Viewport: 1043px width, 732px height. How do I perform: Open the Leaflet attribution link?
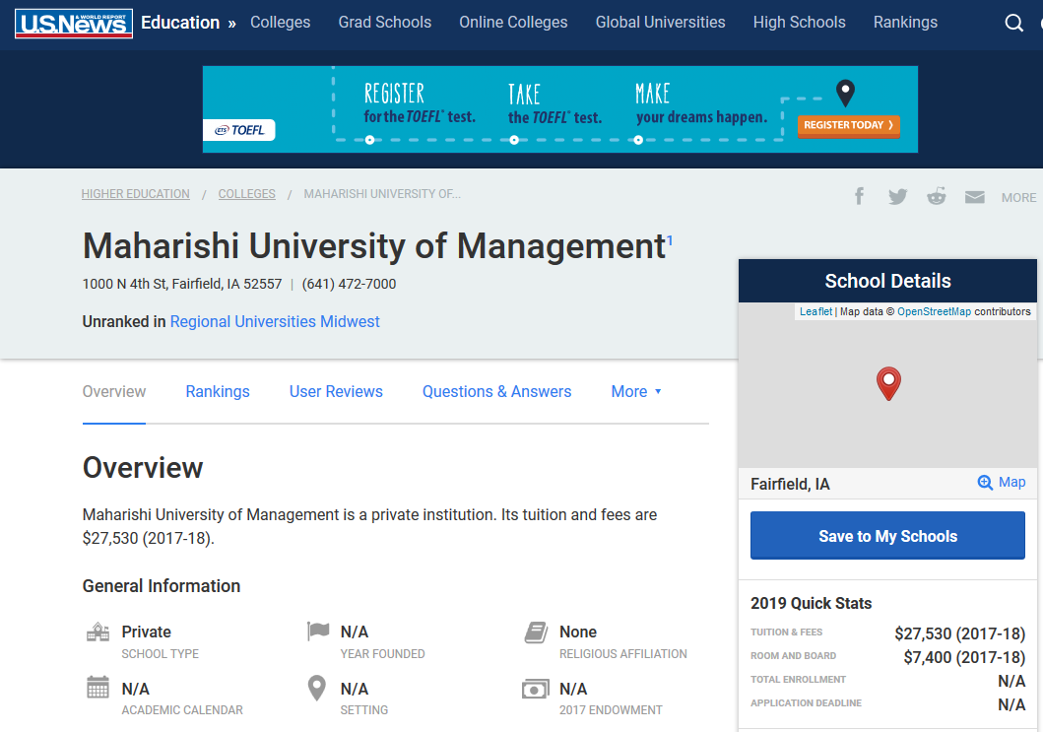[x=815, y=311]
